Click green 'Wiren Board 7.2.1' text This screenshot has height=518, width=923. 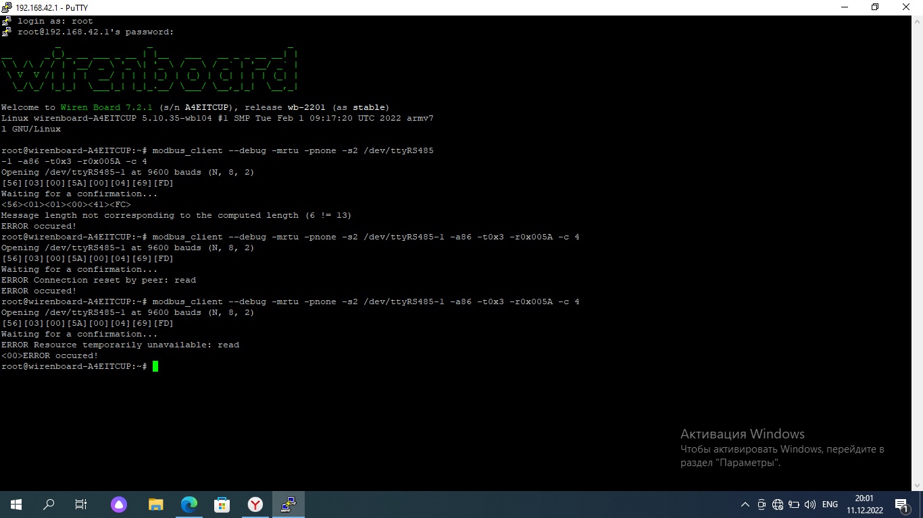(x=107, y=107)
